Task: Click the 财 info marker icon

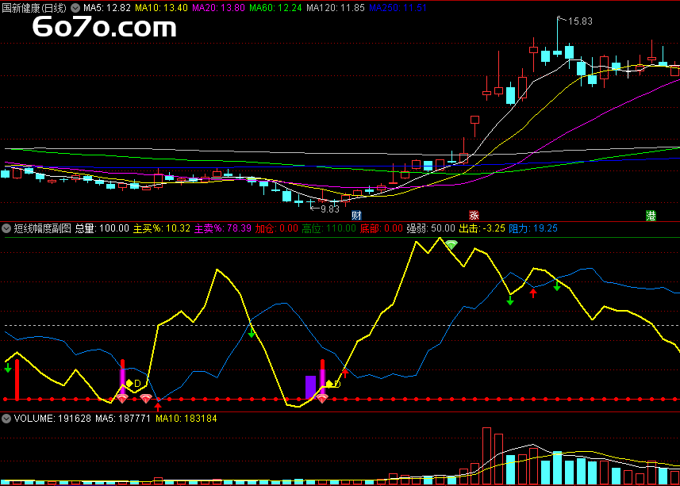Action: coord(356,216)
